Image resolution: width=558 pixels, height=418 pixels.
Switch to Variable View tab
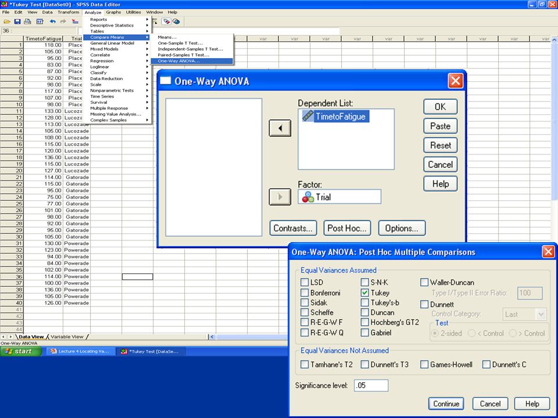67,337
